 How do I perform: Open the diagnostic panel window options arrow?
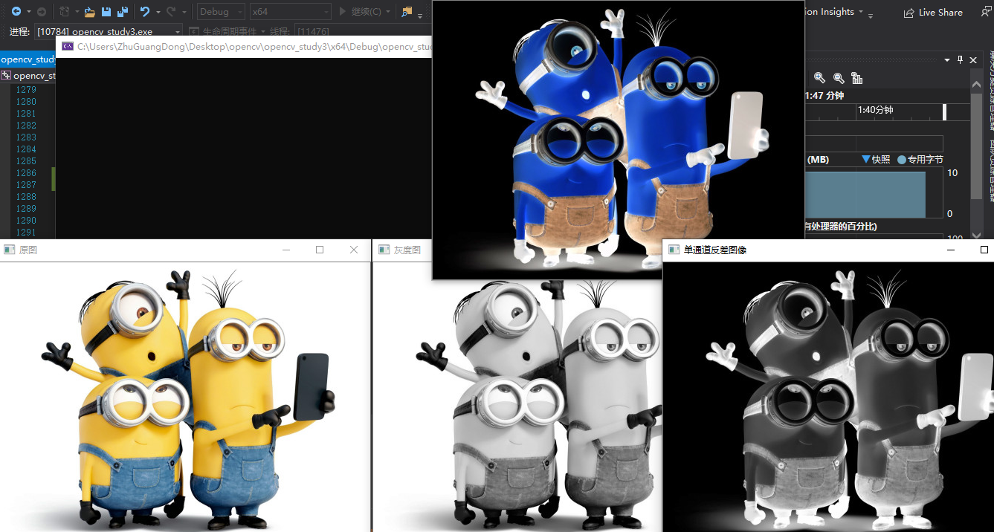947,59
